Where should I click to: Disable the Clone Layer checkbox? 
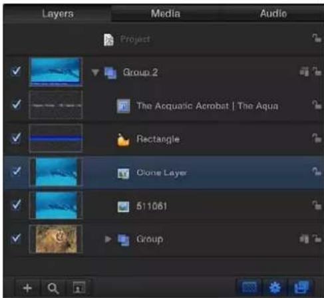(x=16, y=171)
